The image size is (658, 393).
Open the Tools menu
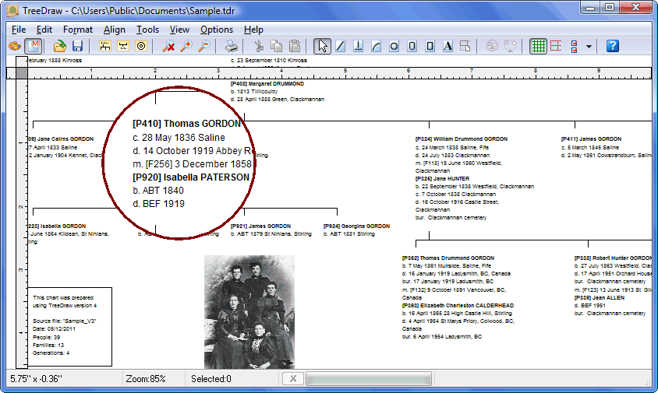point(147,30)
